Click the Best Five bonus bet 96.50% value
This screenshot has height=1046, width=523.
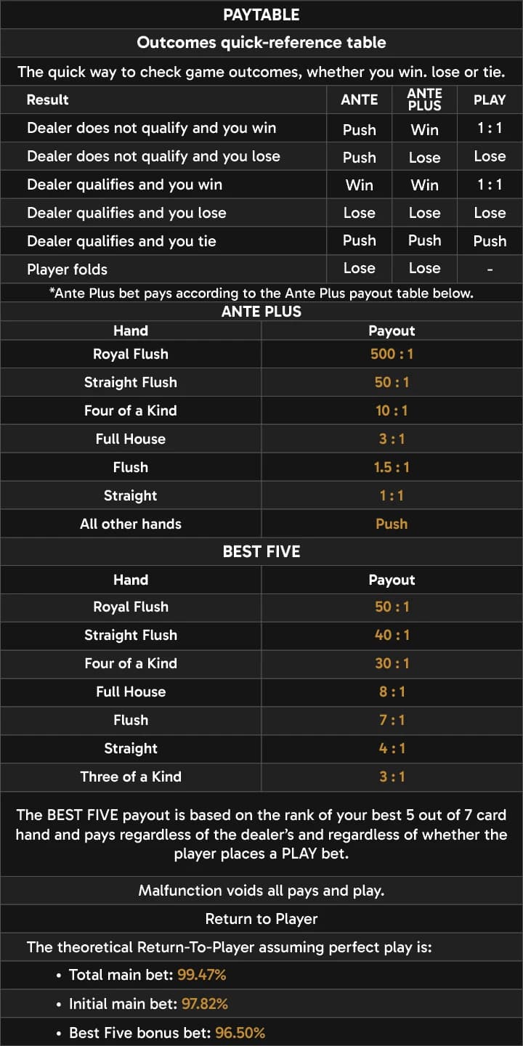tap(240, 1032)
